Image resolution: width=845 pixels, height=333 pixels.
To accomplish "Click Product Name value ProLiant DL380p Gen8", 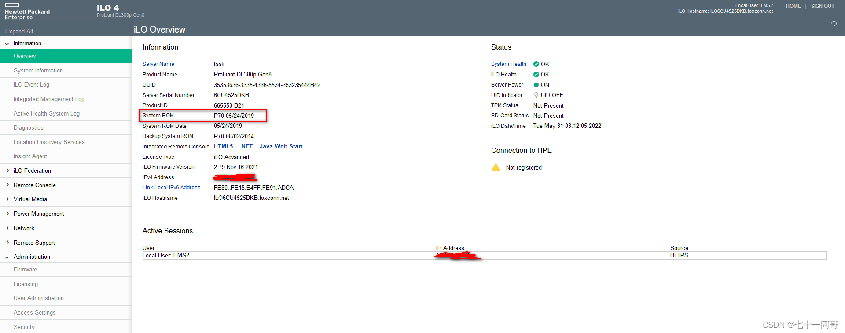I will coord(242,74).
